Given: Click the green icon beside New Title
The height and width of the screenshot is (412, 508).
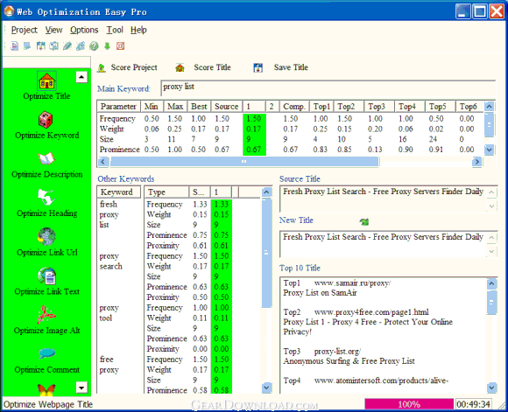Looking at the screenshot, I should click(364, 221).
